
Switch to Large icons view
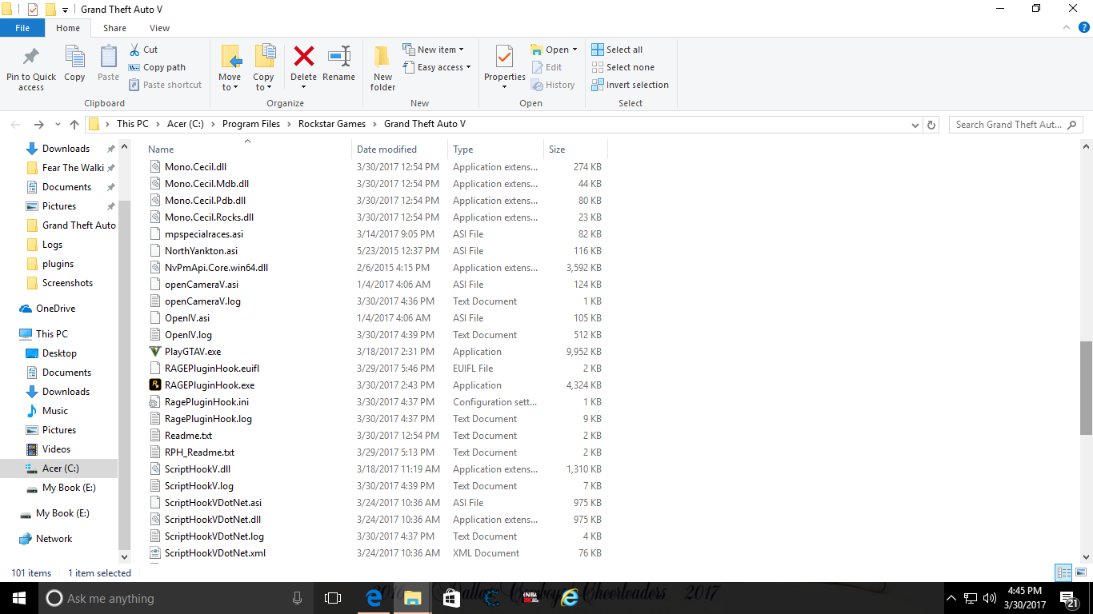(x=1080, y=572)
